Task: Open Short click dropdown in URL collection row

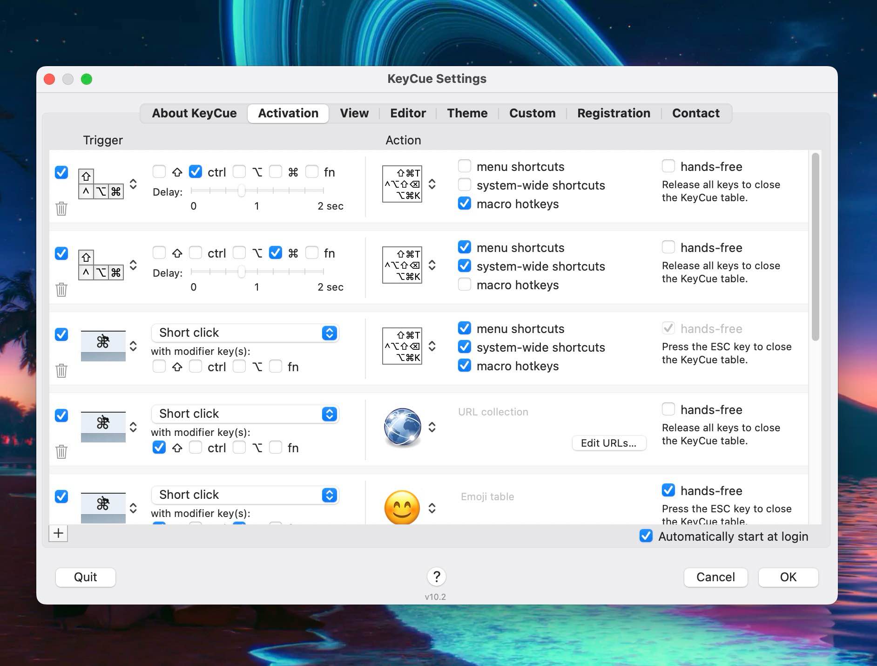Action: coord(245,414)
